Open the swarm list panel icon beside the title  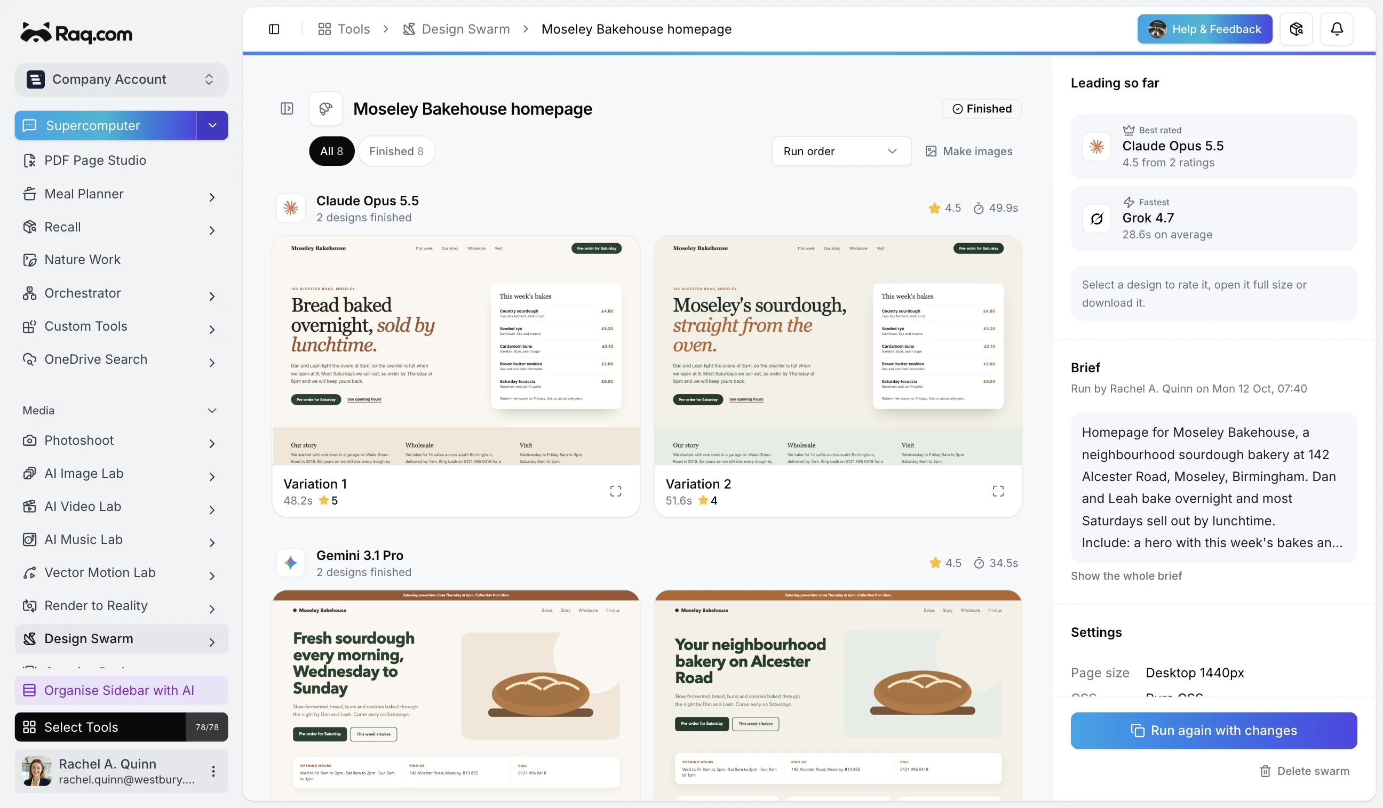tap(287, 109)
